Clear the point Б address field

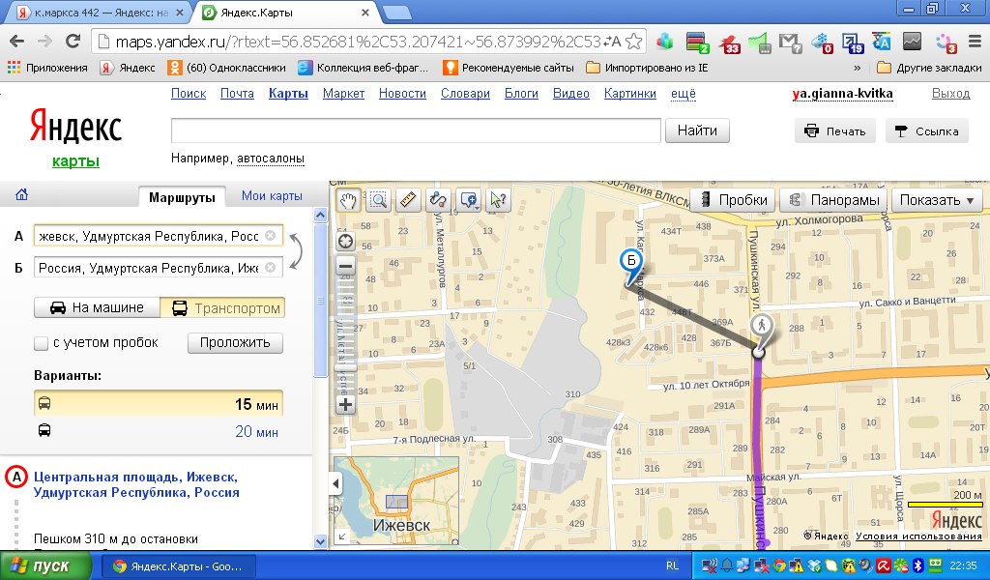point(271,267)
